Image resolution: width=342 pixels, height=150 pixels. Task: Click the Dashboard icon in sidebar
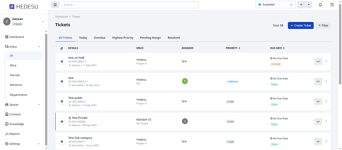pyautogui.click(x=7, y=37)
